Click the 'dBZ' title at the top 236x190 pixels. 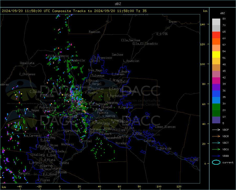pos(118,4)
